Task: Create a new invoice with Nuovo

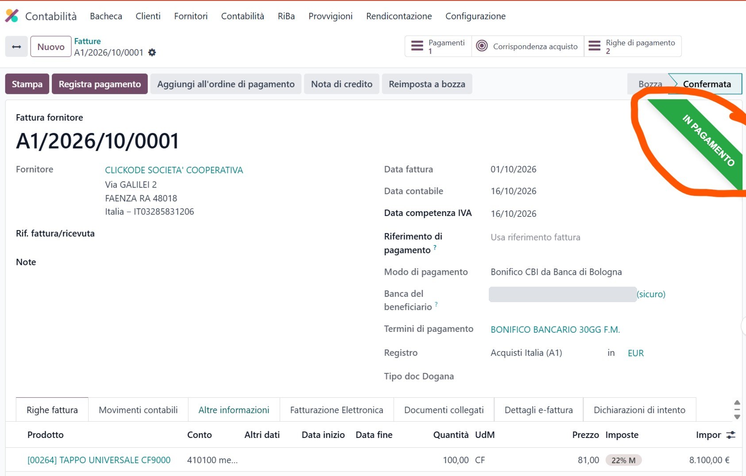Action: click(51, 46)
